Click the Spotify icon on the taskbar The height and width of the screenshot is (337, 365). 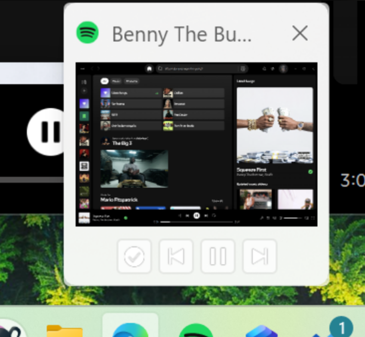(x=196, y=331)
